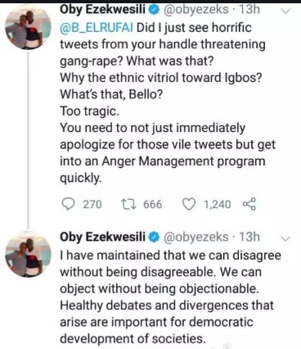Expand the second tweet's options chevron
The height and width of the screenshot is (349, 301).
285,238
